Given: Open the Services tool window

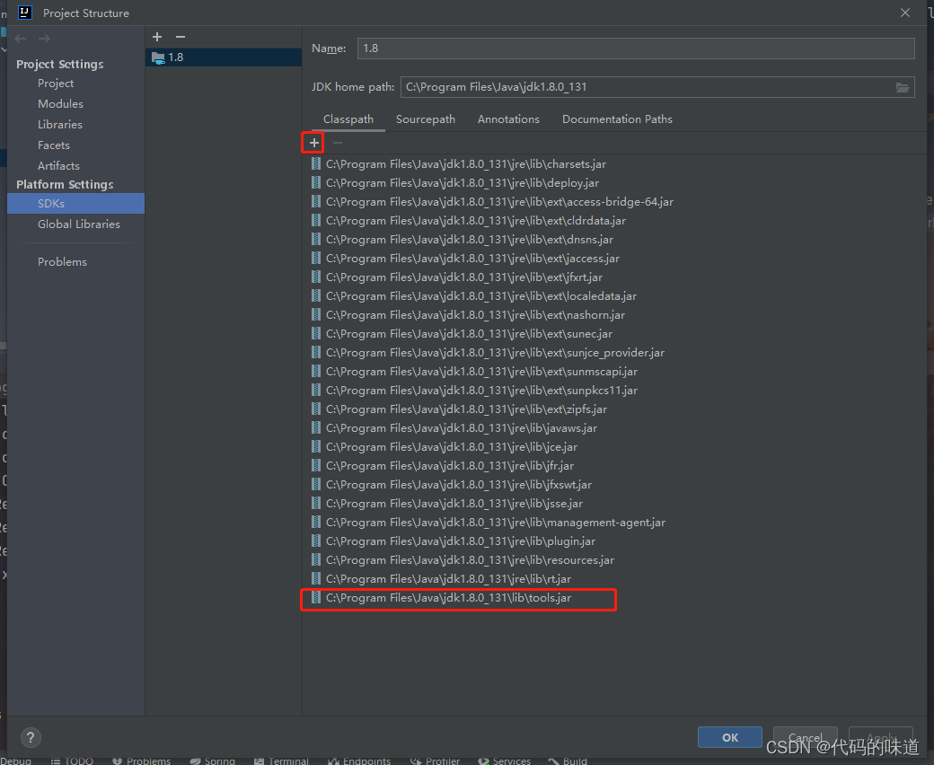Looking at the screenshot, I should click(504, 760).
